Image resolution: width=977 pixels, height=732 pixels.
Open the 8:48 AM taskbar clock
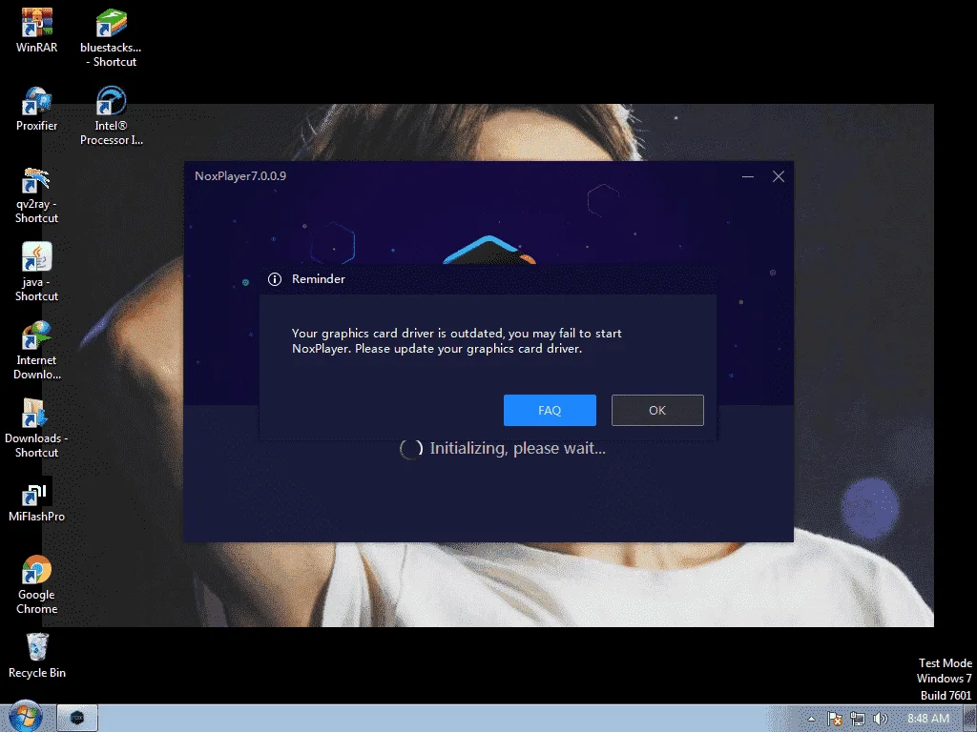(927, 719)
